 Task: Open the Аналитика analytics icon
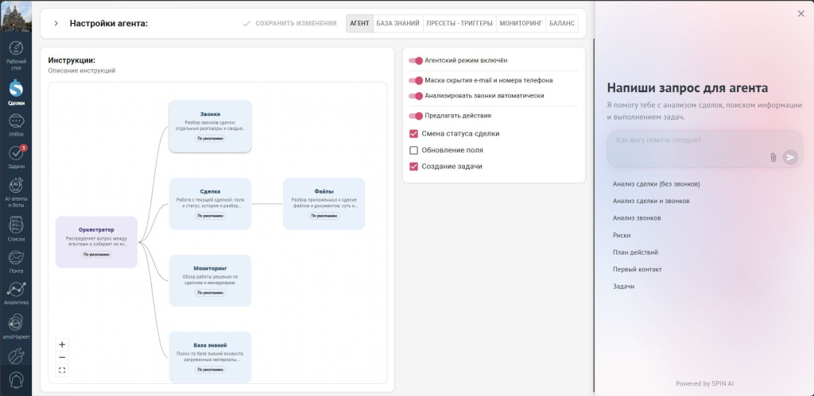[x=16, y=289]
